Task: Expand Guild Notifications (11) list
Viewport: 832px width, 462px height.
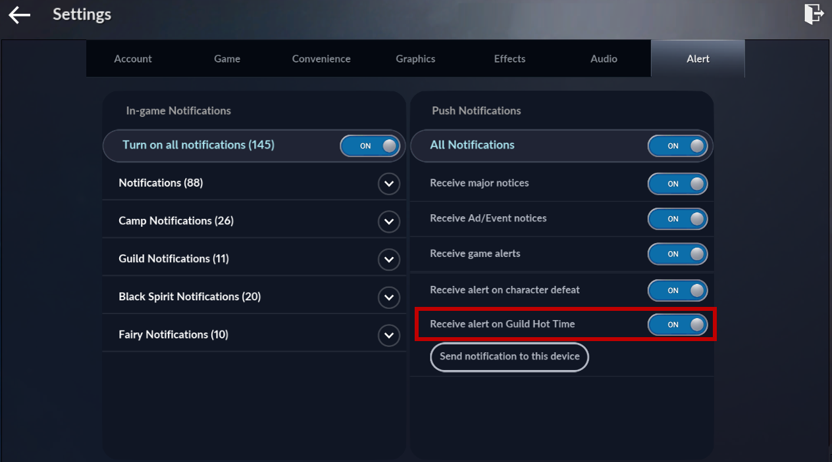Action: coord(388,260)
